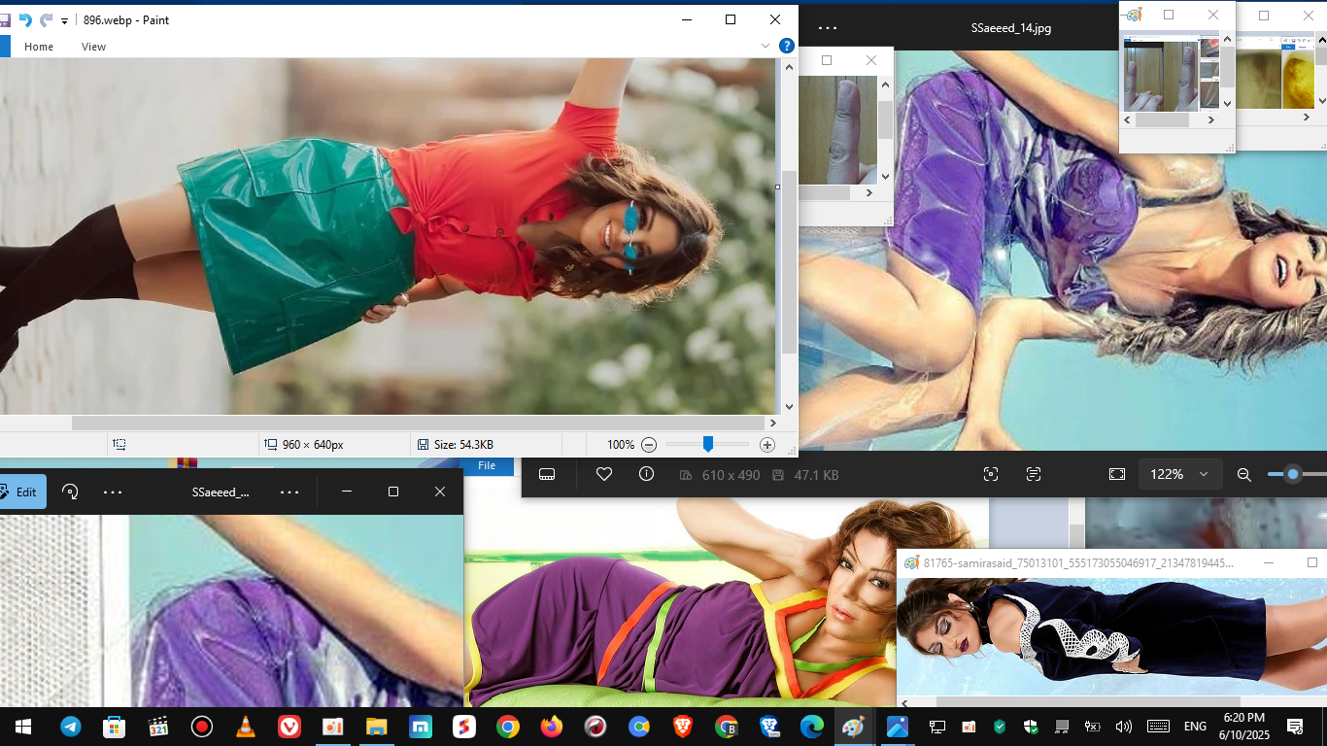Screen dimensions: 1327x746
Task: Click the rotate icon next to Edit
Action: click(x=70, y=492)
